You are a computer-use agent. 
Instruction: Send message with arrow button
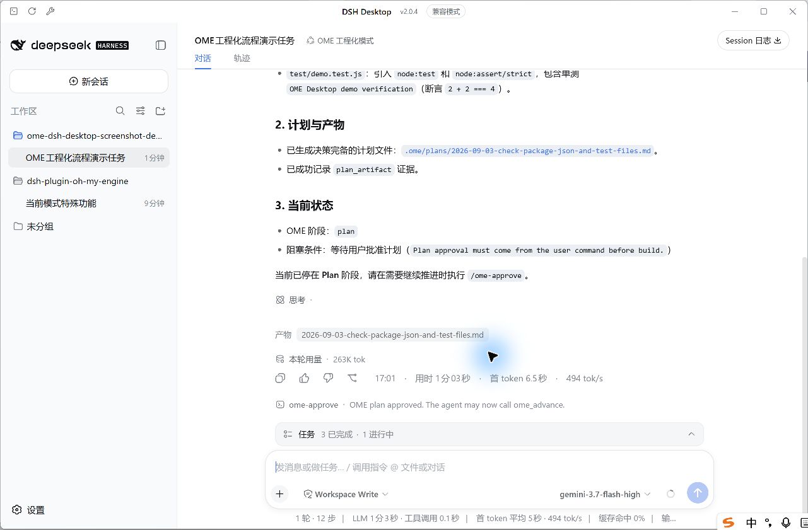tap(698, 493)
